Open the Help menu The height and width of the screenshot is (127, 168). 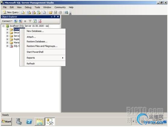point(71,7)
